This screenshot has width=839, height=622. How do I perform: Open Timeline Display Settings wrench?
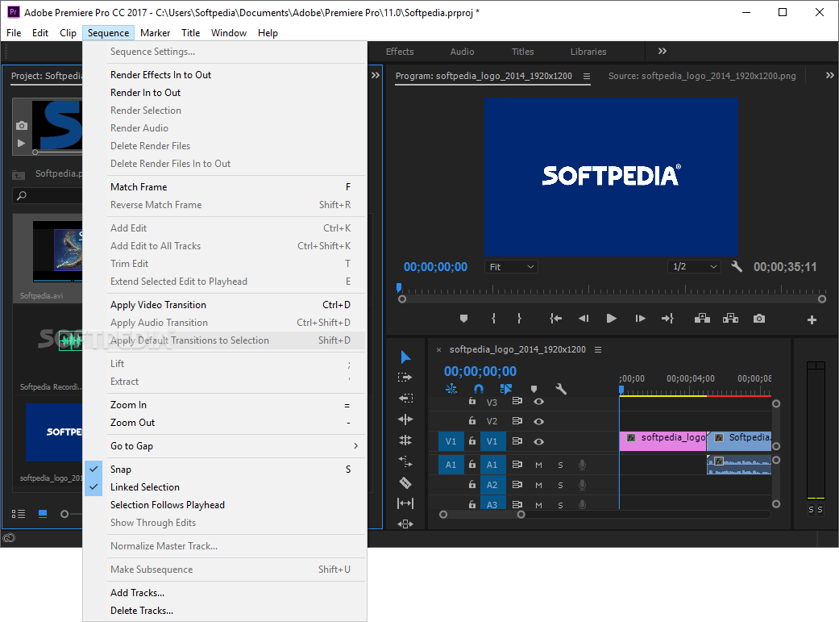pos(561,389)
